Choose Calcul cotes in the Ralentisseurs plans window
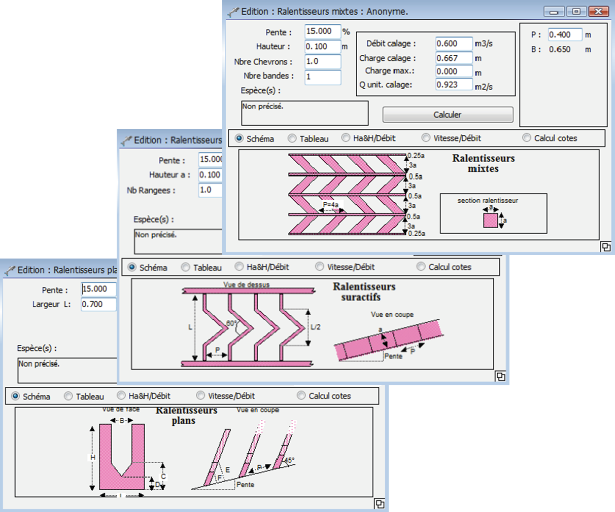Viewport: 615px width, 512px height. point(301,396)
